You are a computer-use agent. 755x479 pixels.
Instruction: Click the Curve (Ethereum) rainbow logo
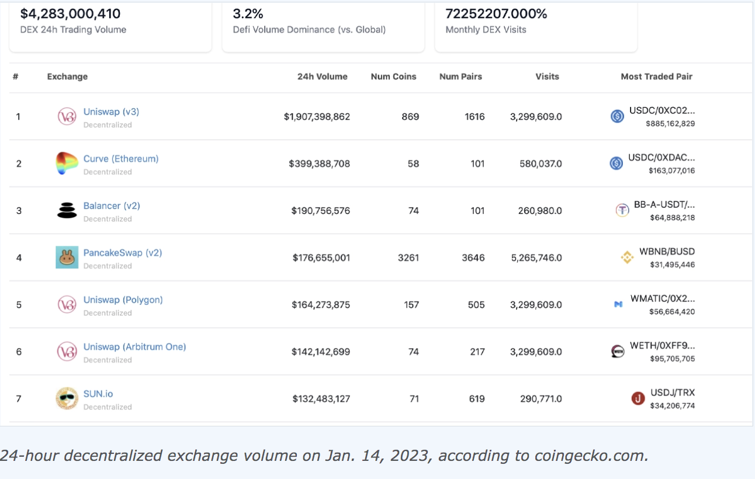[x=67, y=164]
